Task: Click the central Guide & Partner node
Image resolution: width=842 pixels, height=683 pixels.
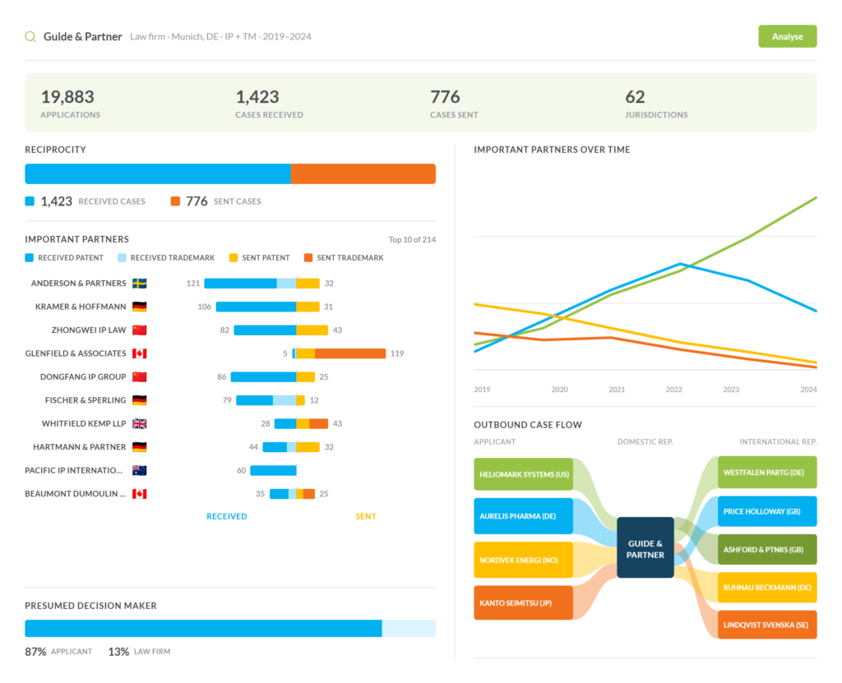Action: (x=645, y=547)
